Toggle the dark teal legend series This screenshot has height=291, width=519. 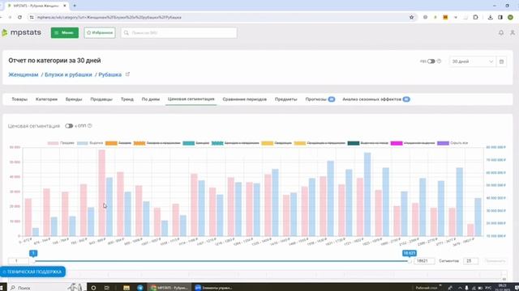(x=367, y=143)
